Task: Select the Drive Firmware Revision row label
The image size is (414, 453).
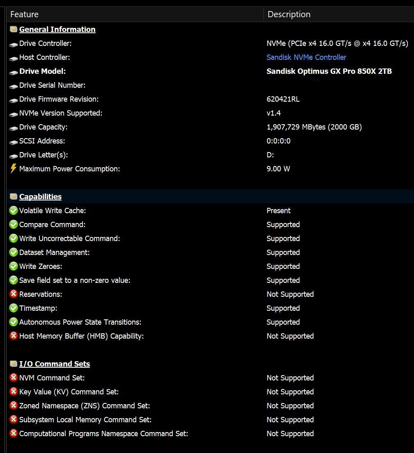Action: (x=59, y=99)
